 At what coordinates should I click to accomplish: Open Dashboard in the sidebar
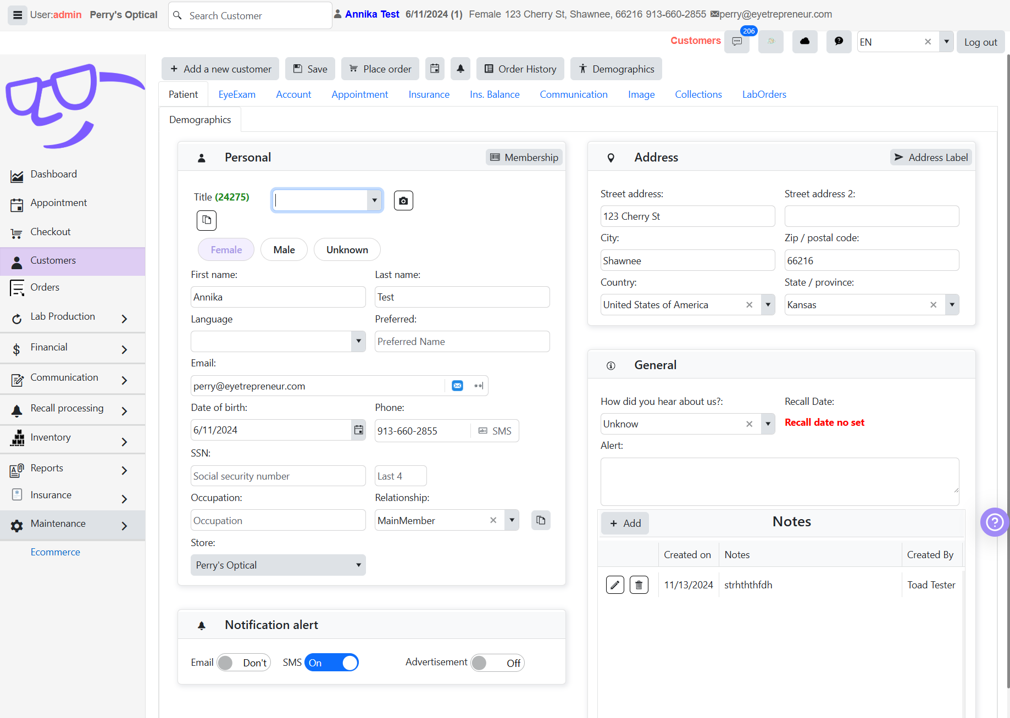pyautogui.click(x=53, y=174)
